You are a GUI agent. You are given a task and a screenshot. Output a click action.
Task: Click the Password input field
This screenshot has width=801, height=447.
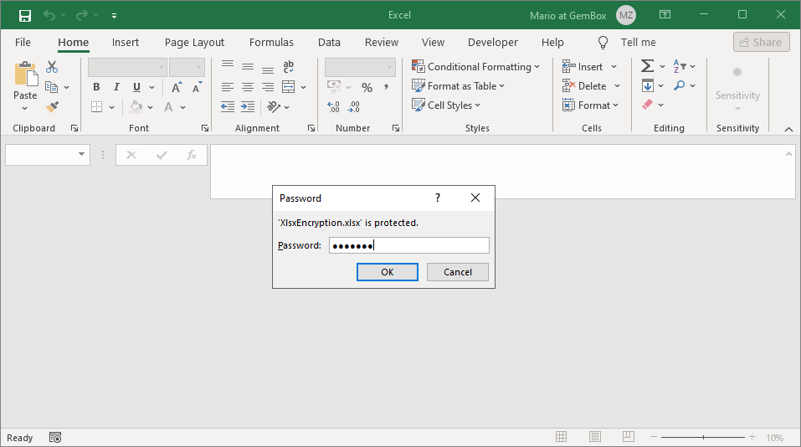408,245
